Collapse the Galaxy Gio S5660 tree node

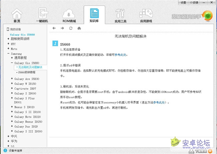[12, 63]
